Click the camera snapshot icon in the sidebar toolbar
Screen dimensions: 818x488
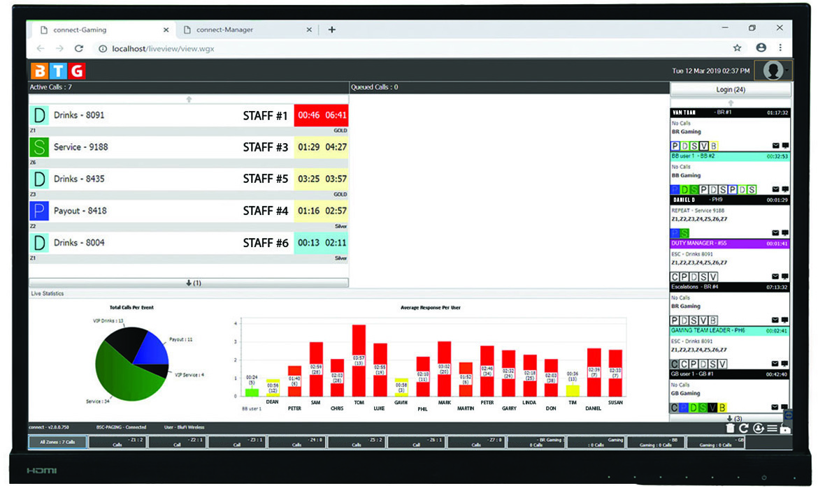[x=785, y=429]
